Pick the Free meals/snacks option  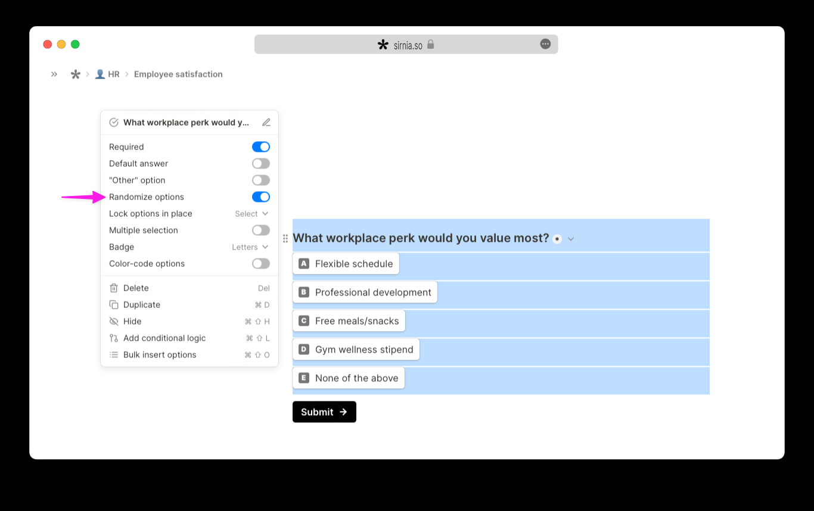[x=349, y=321]
